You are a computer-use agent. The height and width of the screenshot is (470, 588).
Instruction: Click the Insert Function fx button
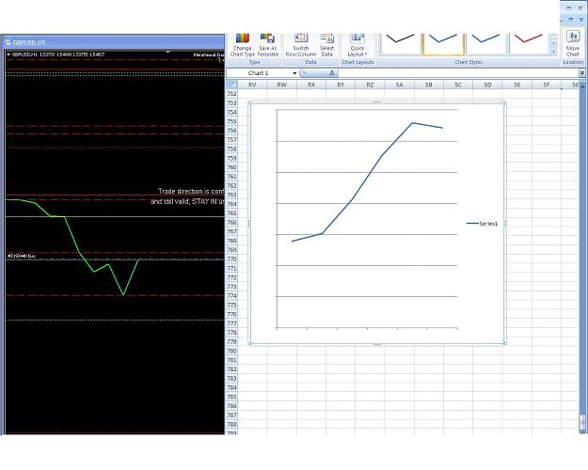(332, 73)
